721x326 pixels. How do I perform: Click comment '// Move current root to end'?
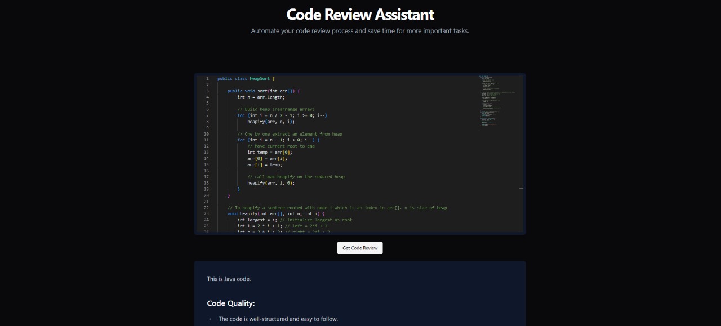[x=281, y=146]
